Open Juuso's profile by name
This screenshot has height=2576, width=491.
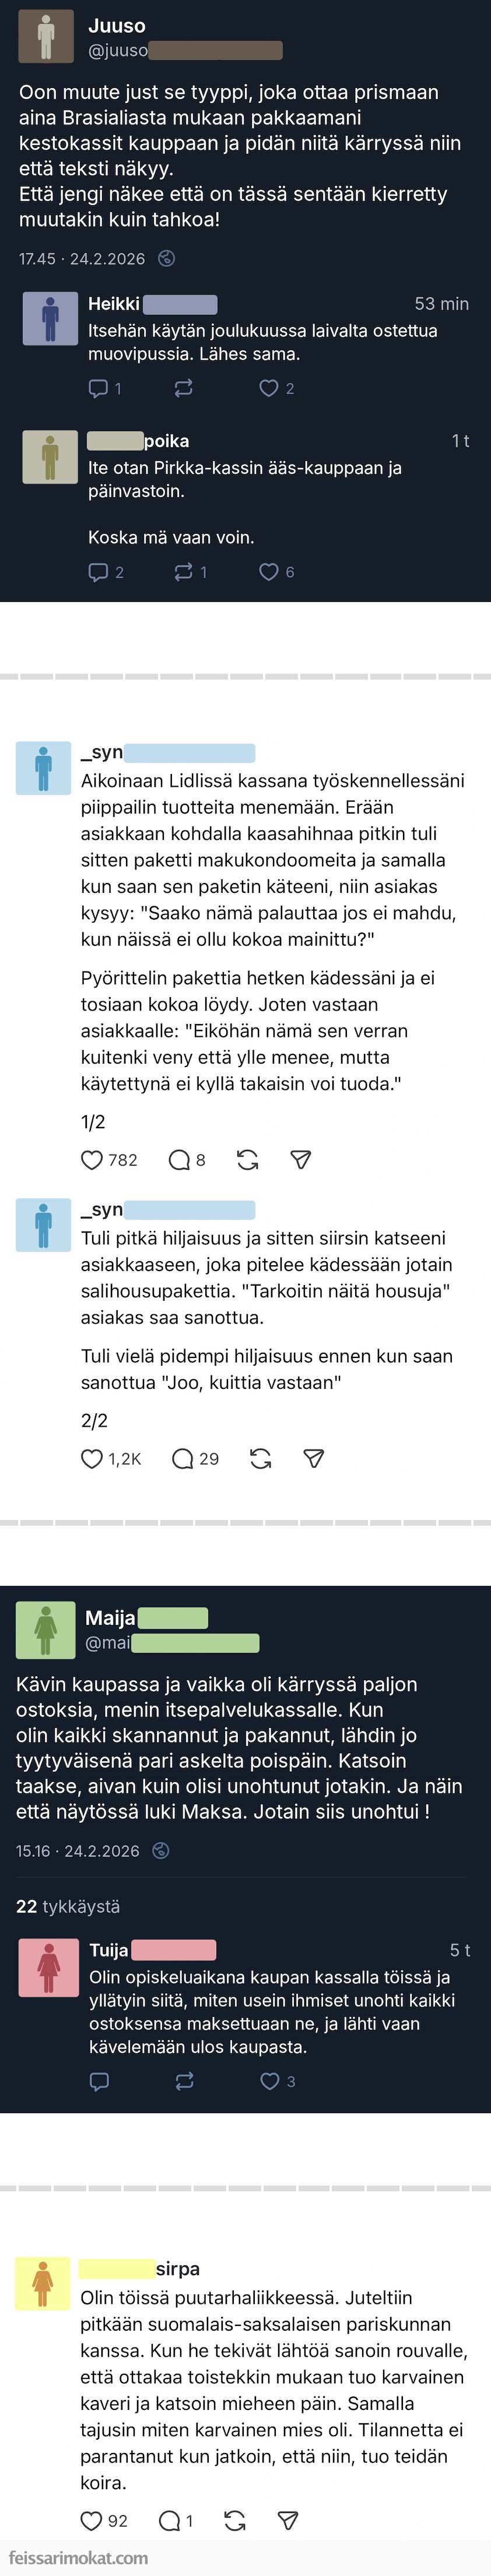pyautogui.click(x=116, y=26)
